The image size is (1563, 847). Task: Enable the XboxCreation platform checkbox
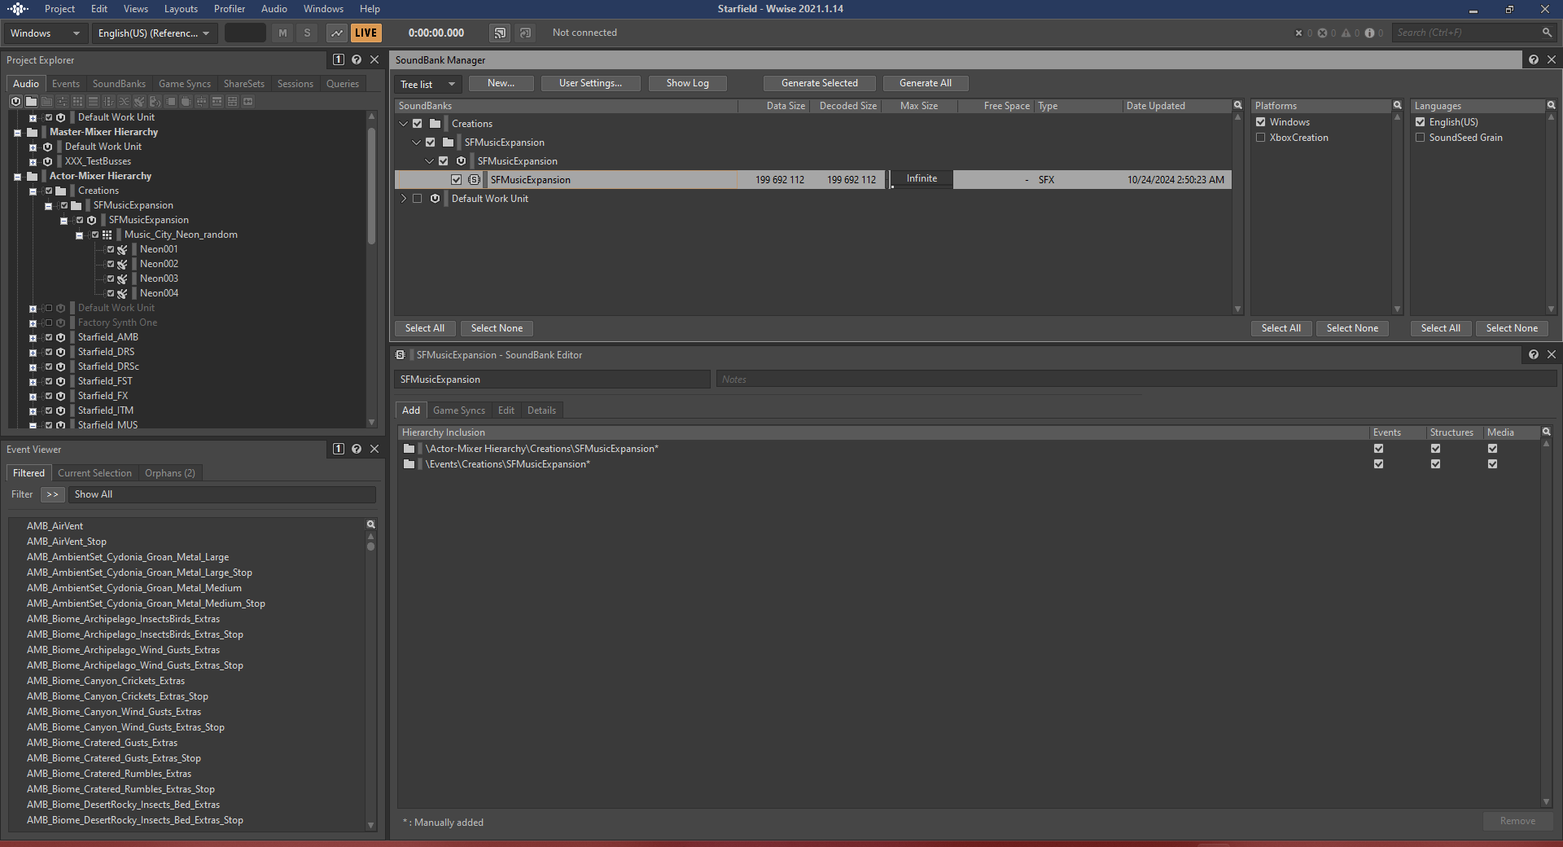(x=1261, y=138)
